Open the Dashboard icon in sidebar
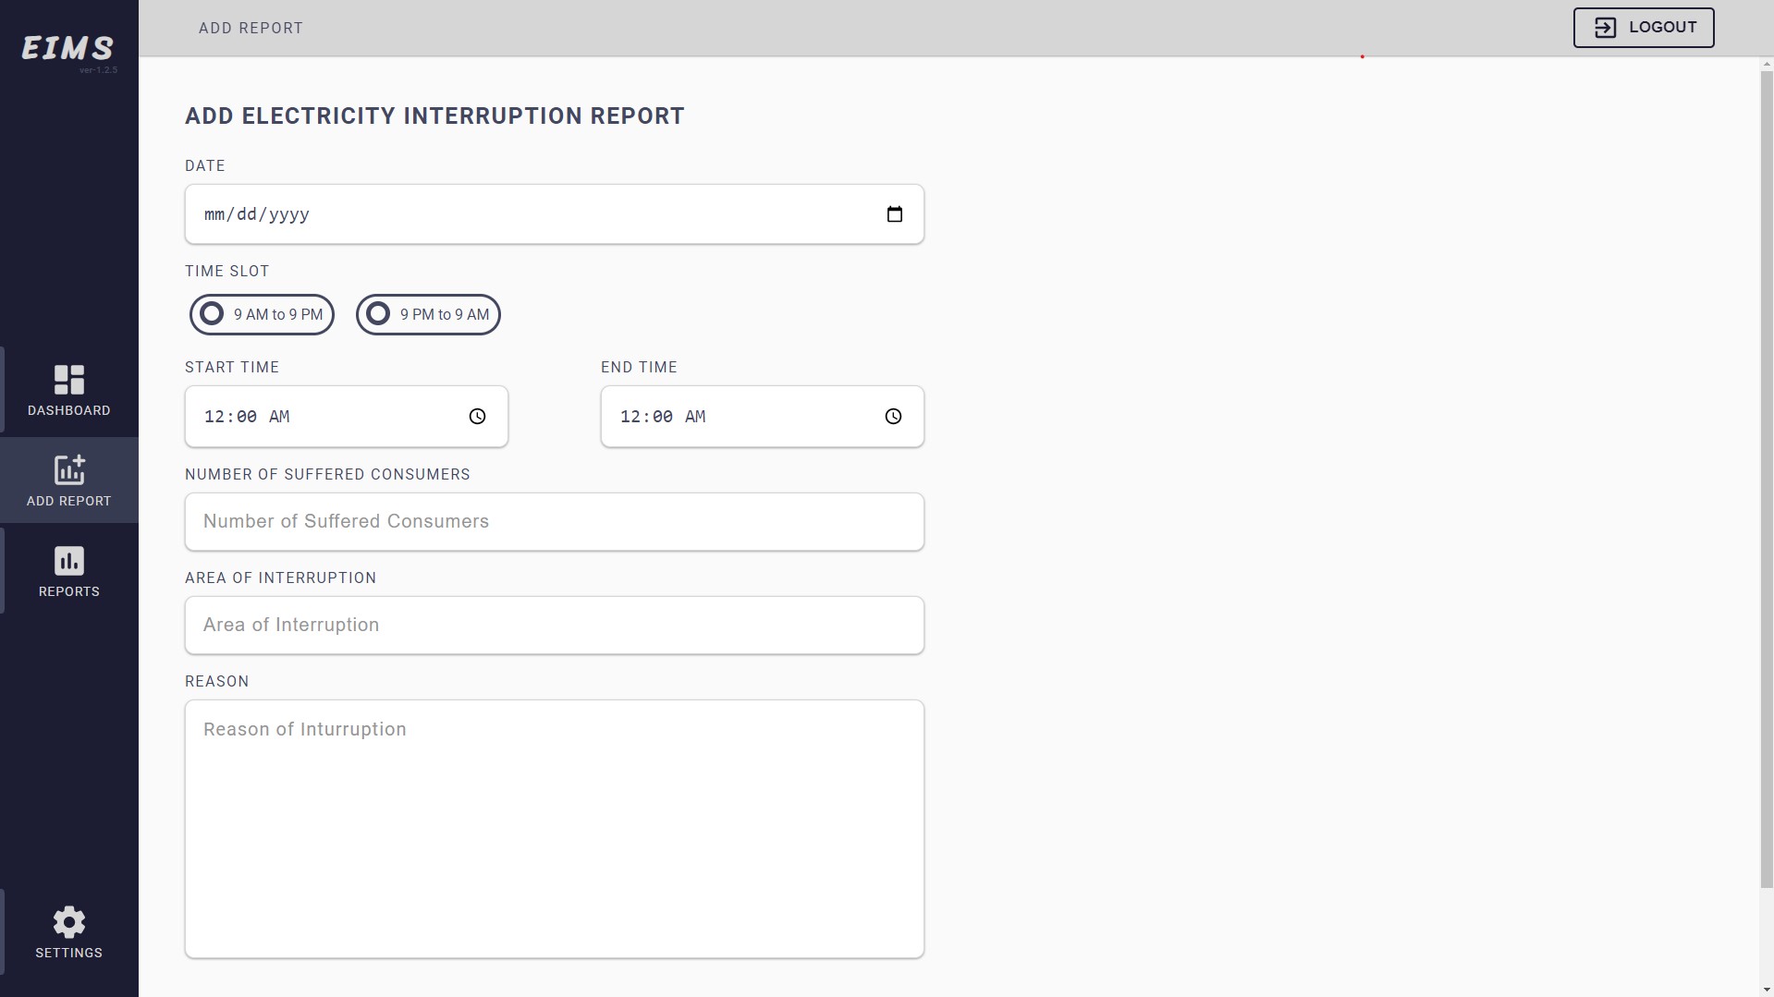This screenshot has width=1774, height=997. point(69,380)
